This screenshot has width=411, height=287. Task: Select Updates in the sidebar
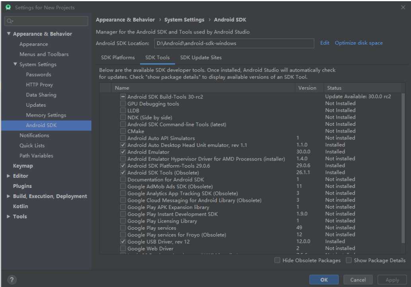coord(36,105)
